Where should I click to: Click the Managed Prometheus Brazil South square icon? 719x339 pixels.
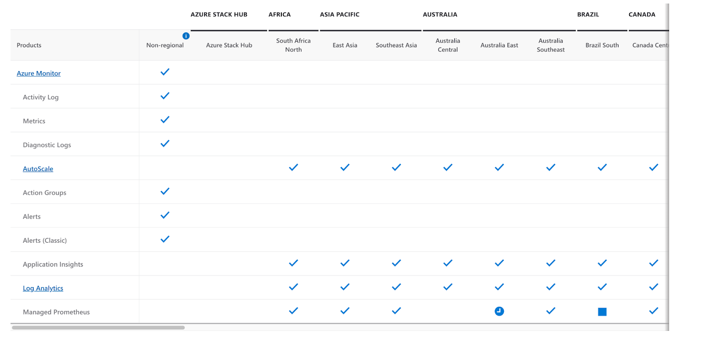(x=602, y=312)
